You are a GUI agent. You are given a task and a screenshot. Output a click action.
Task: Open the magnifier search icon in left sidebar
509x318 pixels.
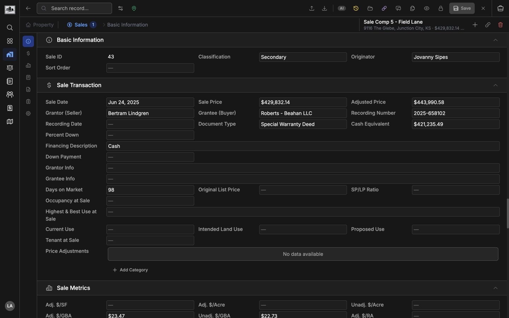10,28
